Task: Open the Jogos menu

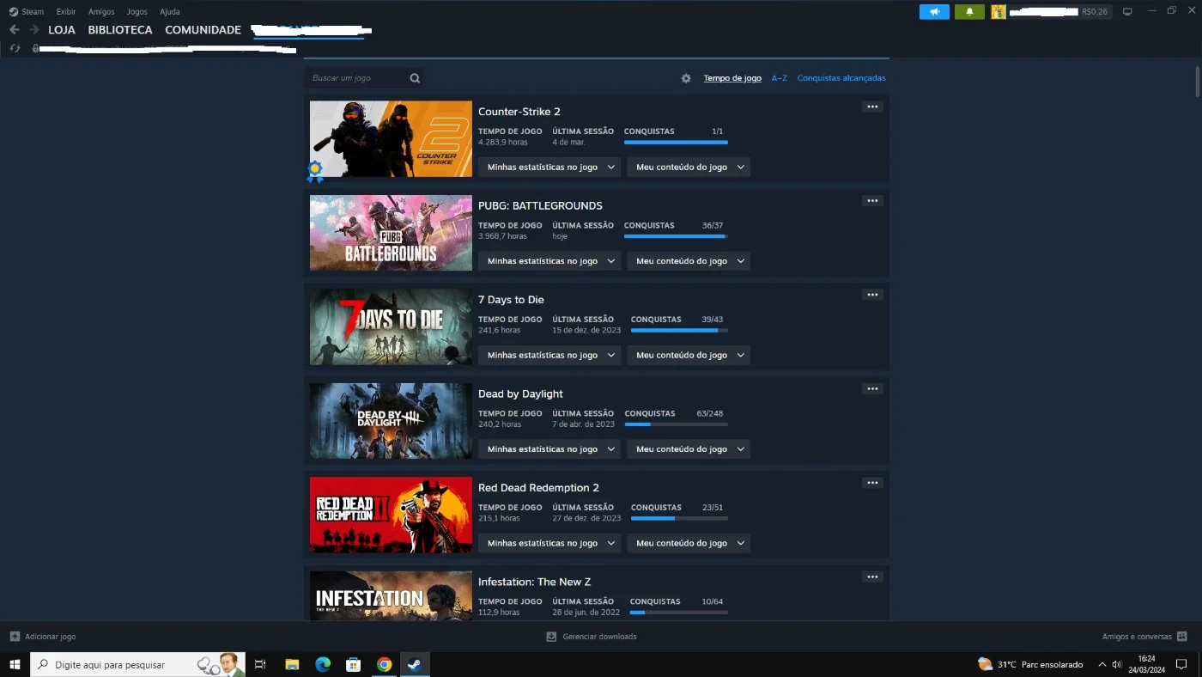Action: pyautogui.click(x=137, y=11)
